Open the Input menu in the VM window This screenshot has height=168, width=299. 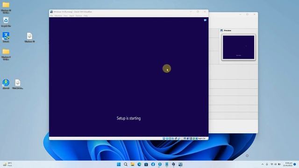pos(71,15)
